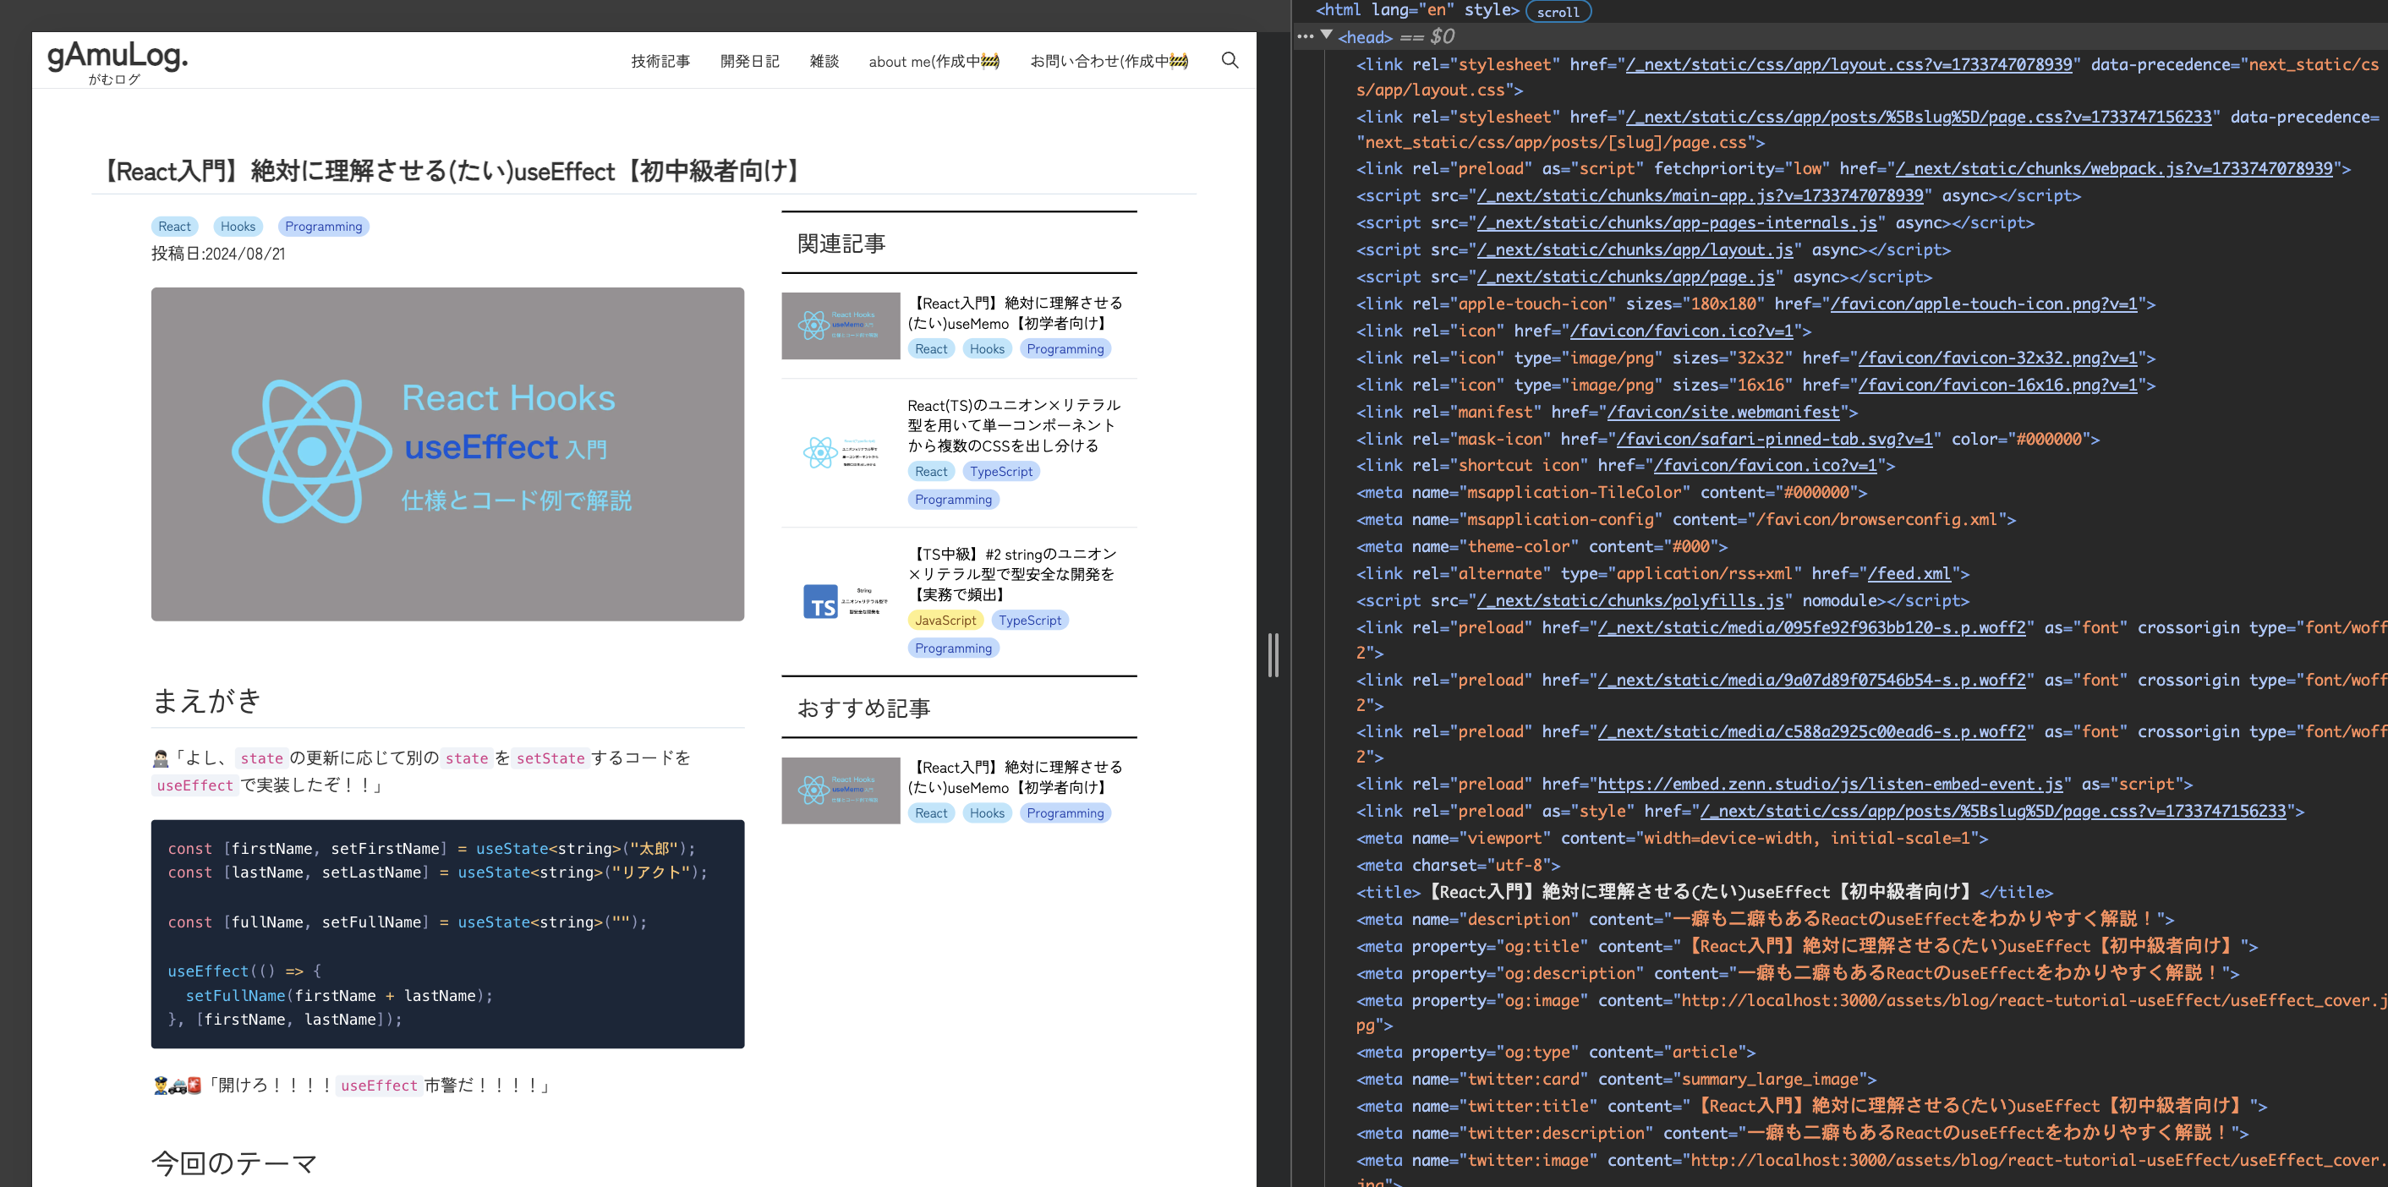Click the search magnifier icon in header
Screen dimensions: 2388x1187
coord(1230,60)
